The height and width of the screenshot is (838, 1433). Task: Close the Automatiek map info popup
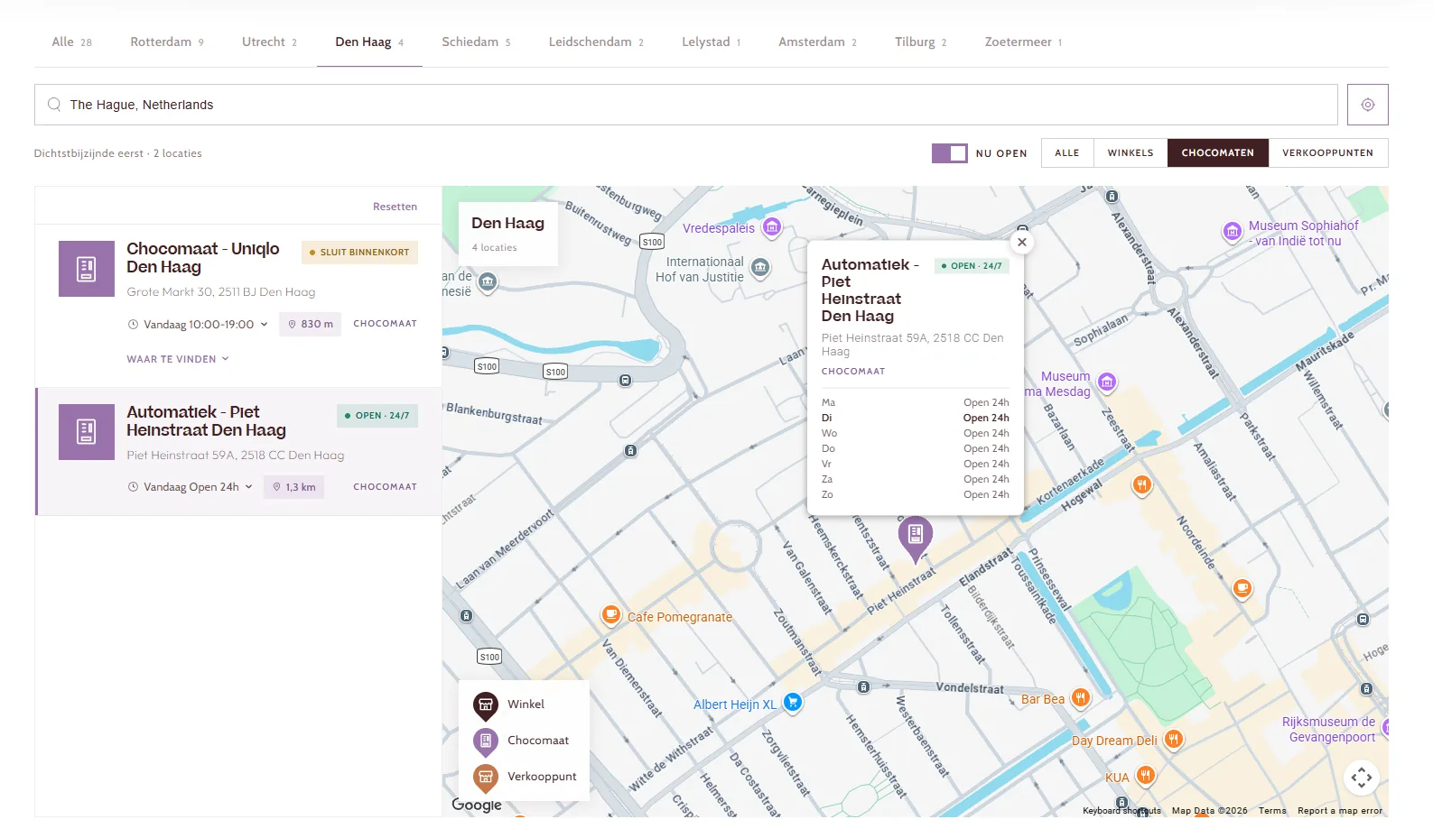pyautogui.click(x=1022, y=242)
